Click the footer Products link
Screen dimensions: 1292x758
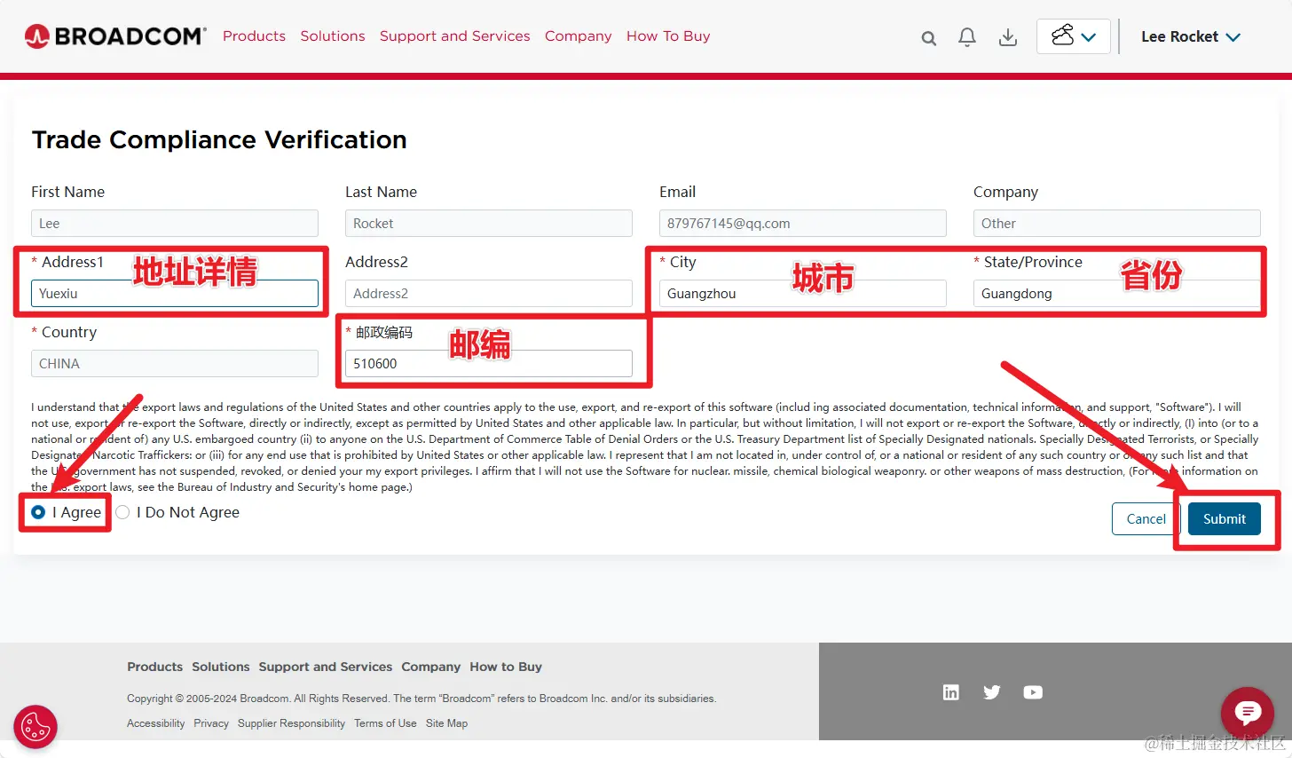[154, 667]
